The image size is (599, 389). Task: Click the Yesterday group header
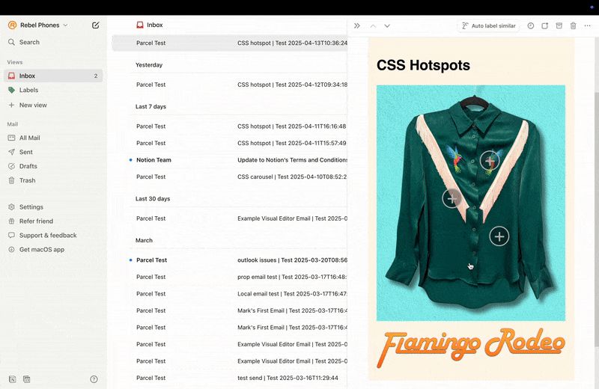pos(149,65)
